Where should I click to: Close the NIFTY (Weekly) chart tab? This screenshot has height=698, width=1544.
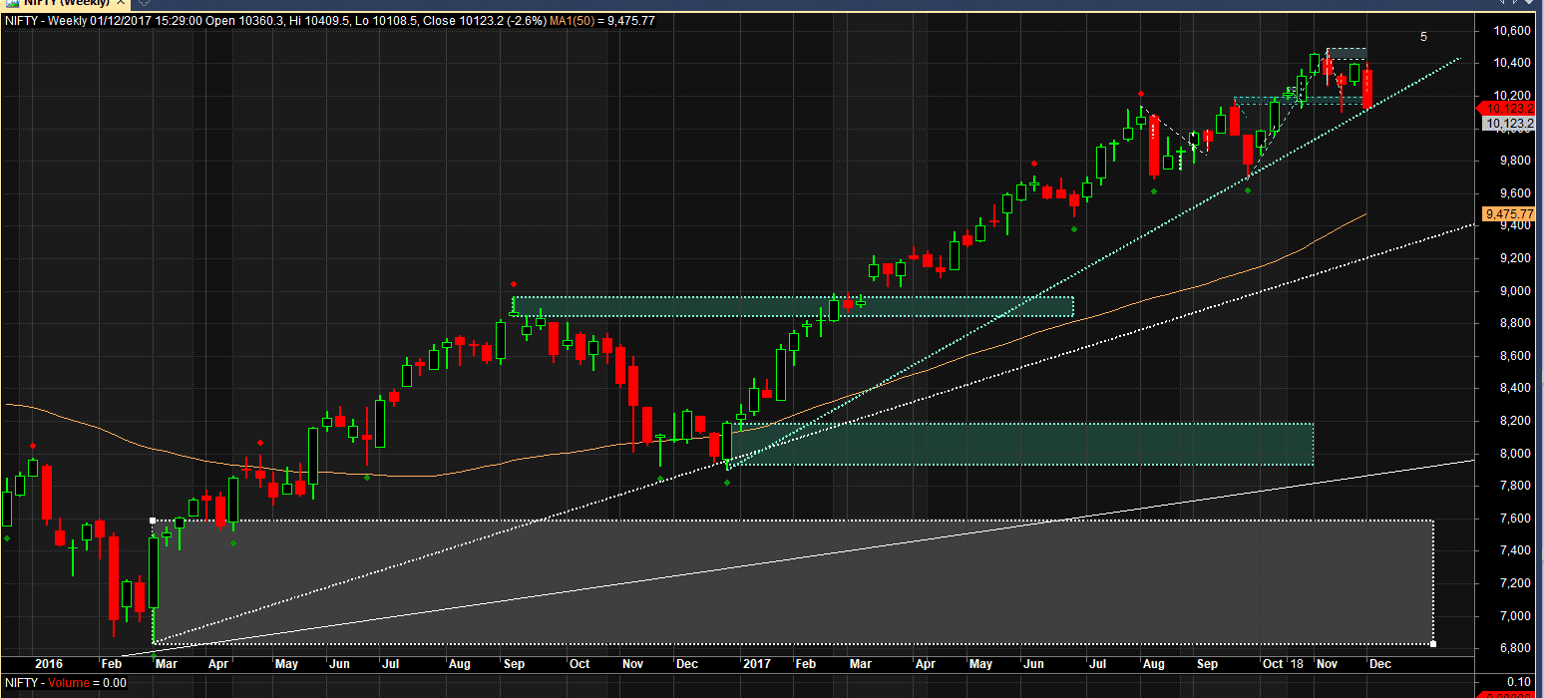click(120, 3)
